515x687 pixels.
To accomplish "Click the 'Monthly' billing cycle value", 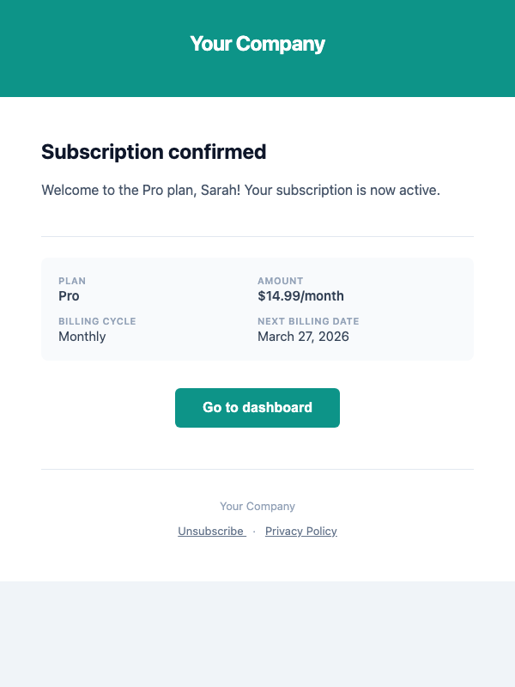I will pos(82,336).
